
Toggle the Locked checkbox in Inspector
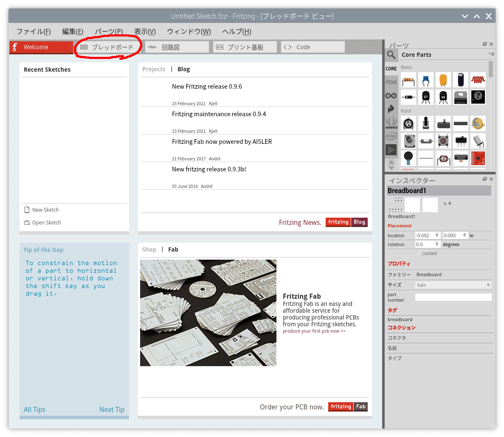coord(417,253)
